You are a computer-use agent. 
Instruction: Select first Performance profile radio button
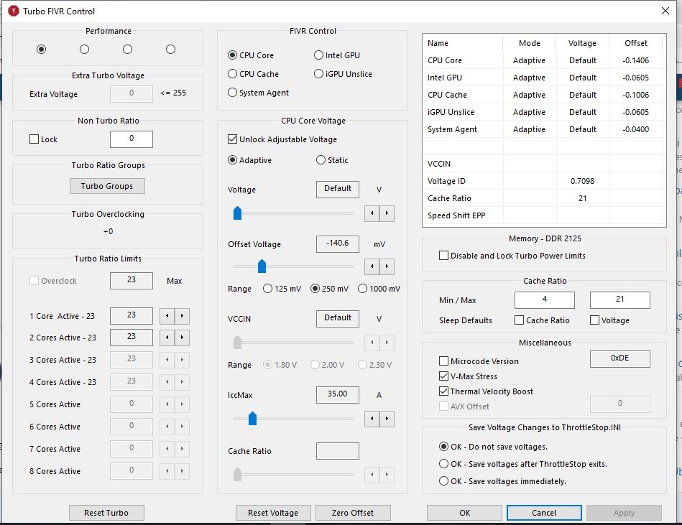[41, 49]
